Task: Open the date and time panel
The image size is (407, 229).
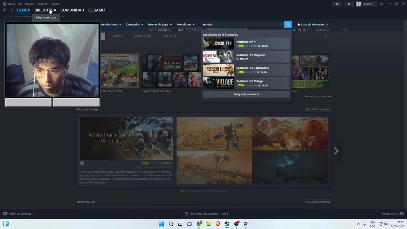Action: pos(397,224)
